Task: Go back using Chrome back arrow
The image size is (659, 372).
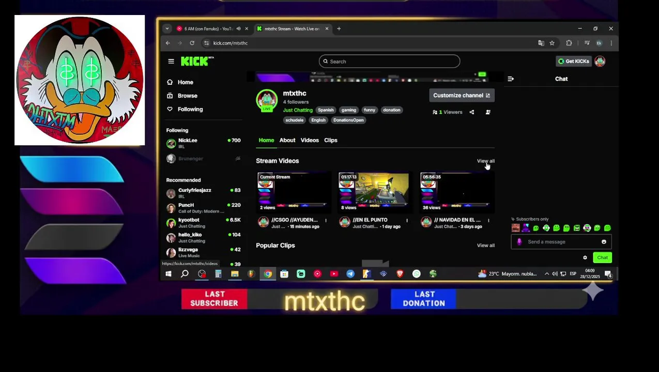Action: coord(168,43)
